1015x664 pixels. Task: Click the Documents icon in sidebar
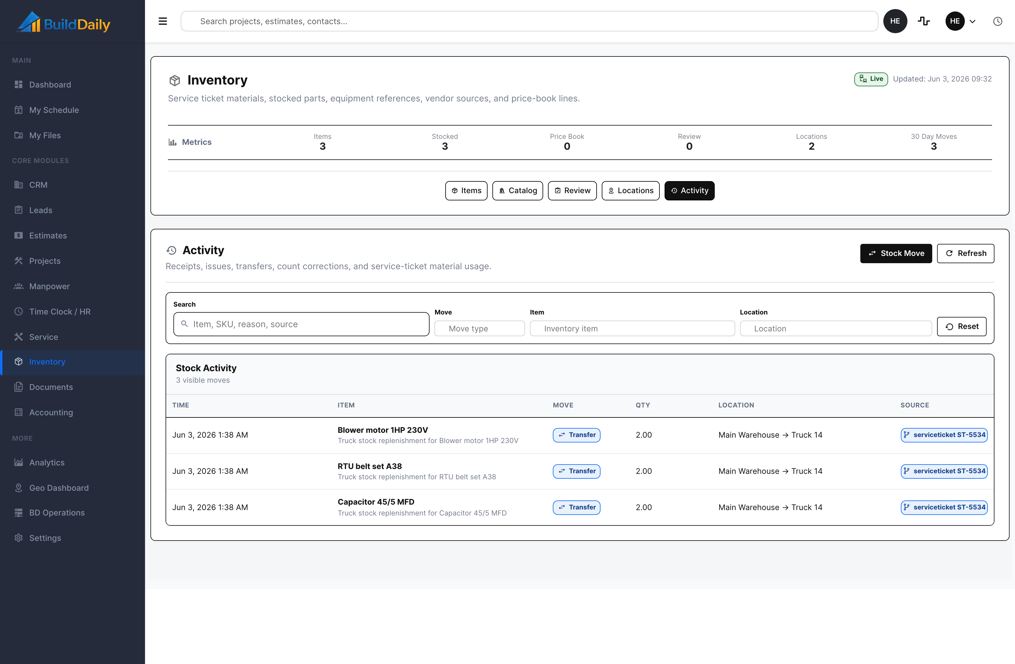[x=18, y=387]
